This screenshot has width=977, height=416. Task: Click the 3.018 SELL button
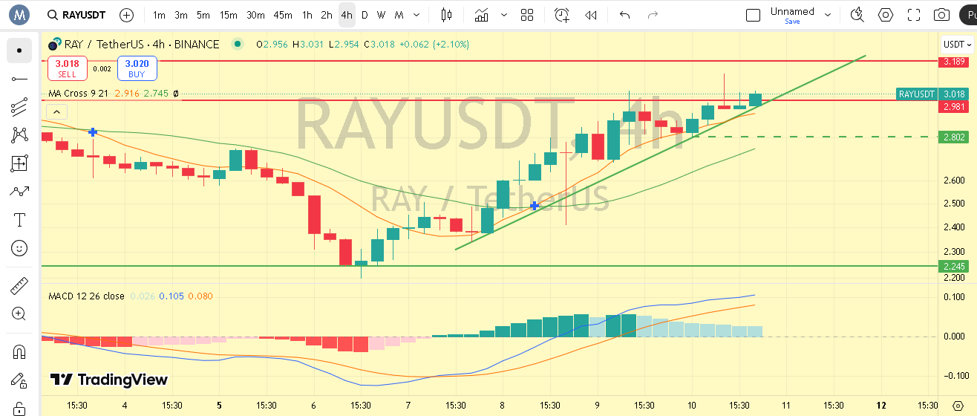tap(68, 68)
